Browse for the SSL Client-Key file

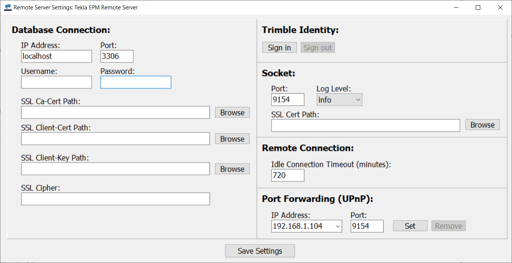(x=232, y=169)
